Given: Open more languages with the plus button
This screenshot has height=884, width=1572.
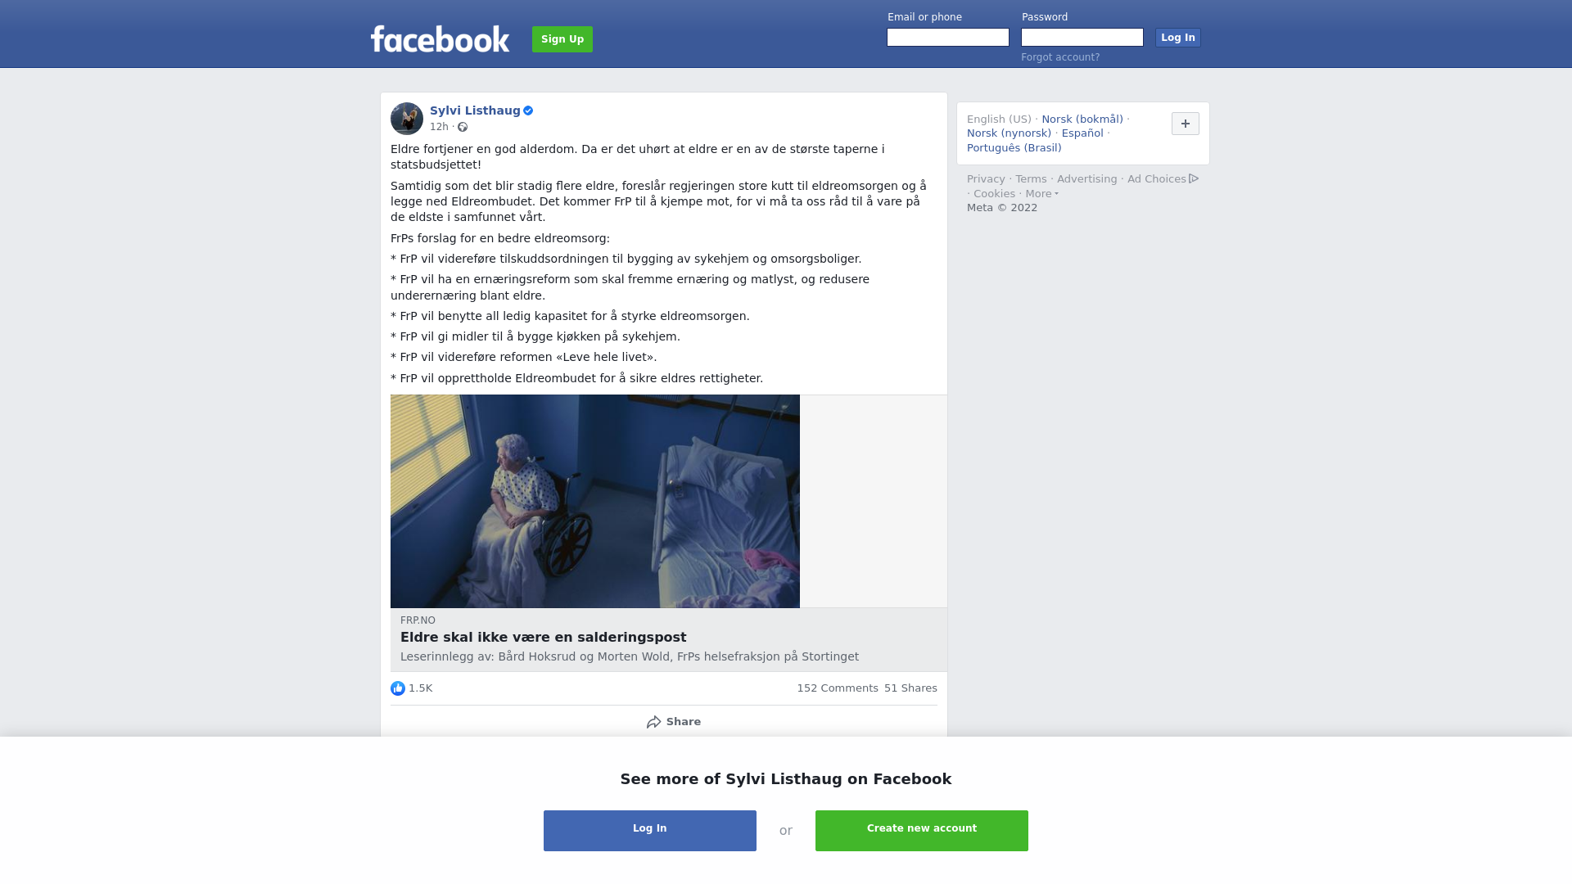Looking at the screenshot, I should point(1186,124).
